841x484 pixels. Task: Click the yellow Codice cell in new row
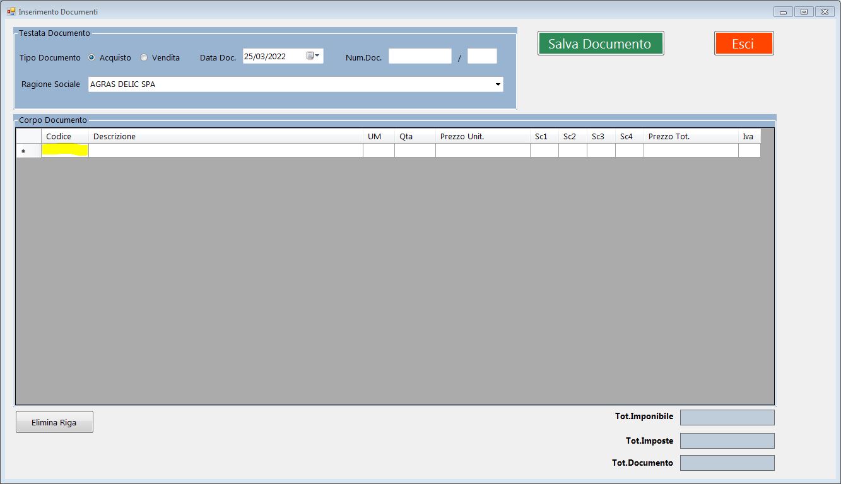tap(65, 150)
